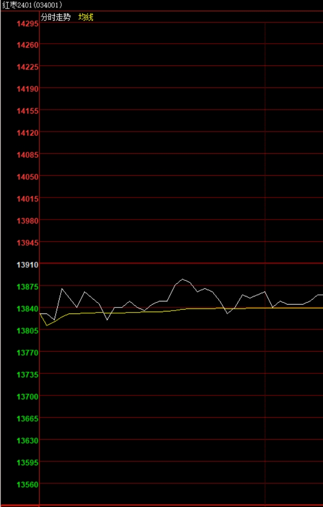323x507 pixels.
Task: Click the 14295 price axis label
Action: tap(28, 23)
